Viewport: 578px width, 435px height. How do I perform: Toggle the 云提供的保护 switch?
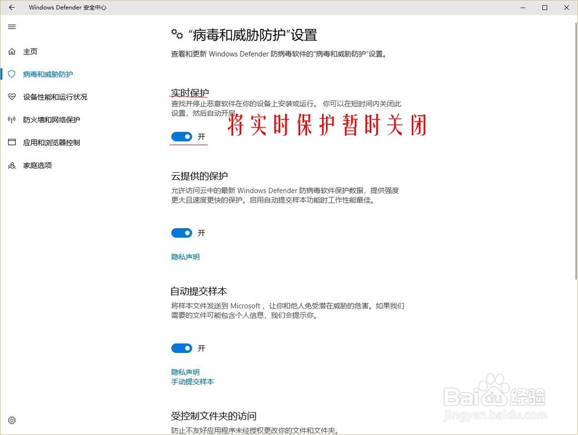tap(181, 233)
